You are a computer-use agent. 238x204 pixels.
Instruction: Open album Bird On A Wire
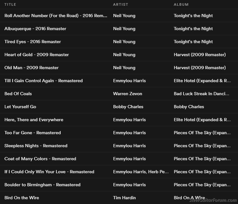pyautogui.click(x=189, y=198)
